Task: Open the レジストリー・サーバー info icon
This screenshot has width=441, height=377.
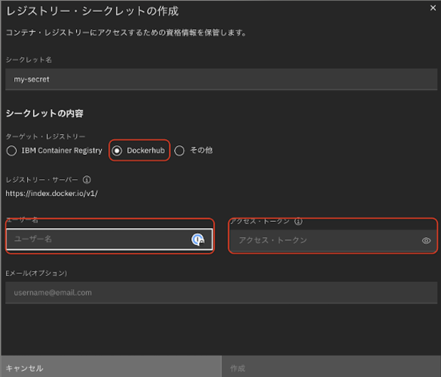Action: pyautogui.click(x=87, y=179)
